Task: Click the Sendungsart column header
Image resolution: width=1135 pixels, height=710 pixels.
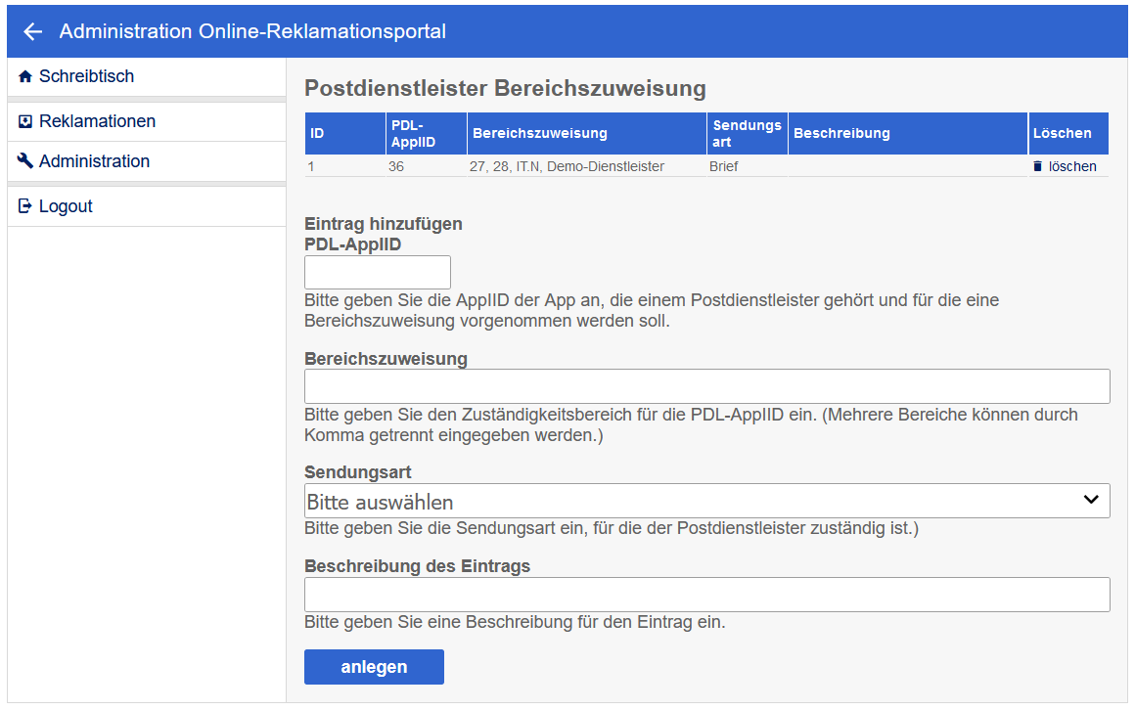Action: (x=747, y=134)
